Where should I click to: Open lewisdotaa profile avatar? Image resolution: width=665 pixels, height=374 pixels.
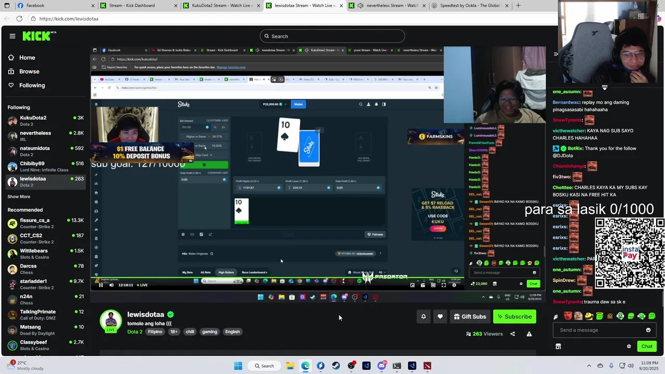click(x=111, y=321)
